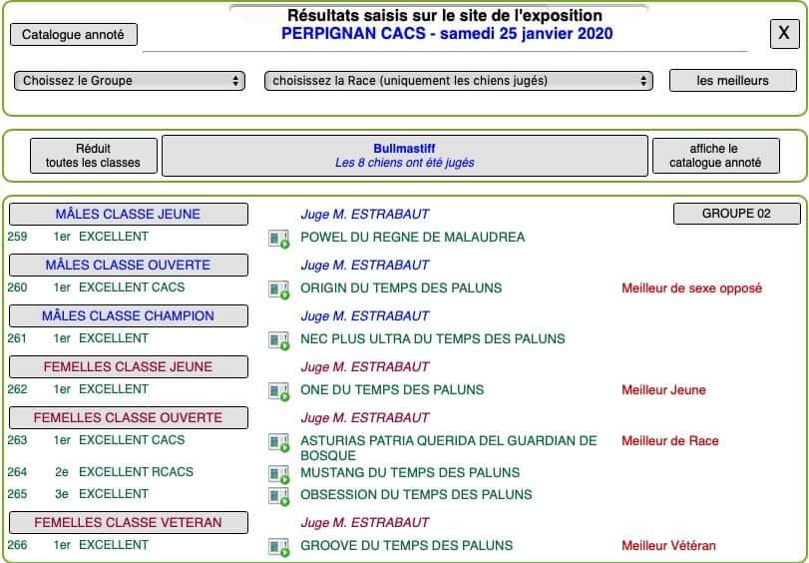
Task: Collapse the MÂLES CLASSE OUVERTE section
Action: point(129,265)
